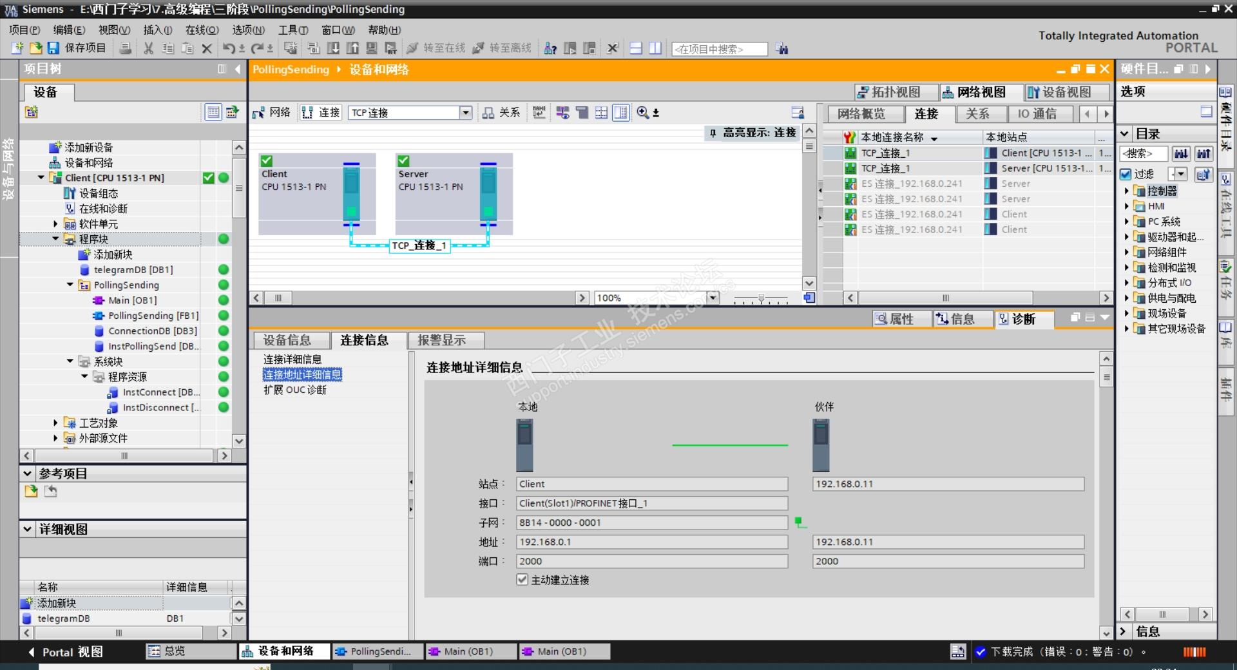Open the 选项(N) menu
Screen dimensions: 1237x670
(249, 30)
